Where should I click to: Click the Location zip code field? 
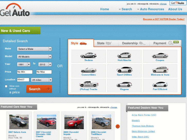[x=23, y=80]
